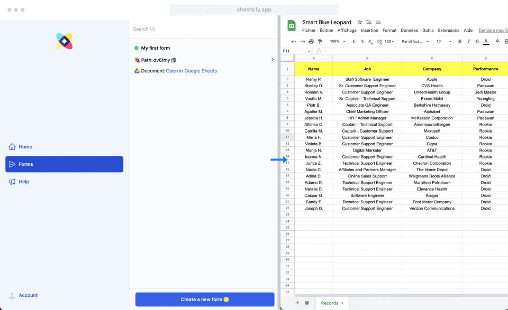Toggle strikethrough formatting
The image size is (508, 310).
tap(477, 41)
